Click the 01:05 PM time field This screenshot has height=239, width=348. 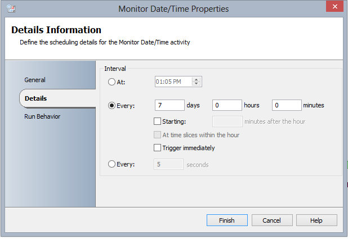[173, 82]
